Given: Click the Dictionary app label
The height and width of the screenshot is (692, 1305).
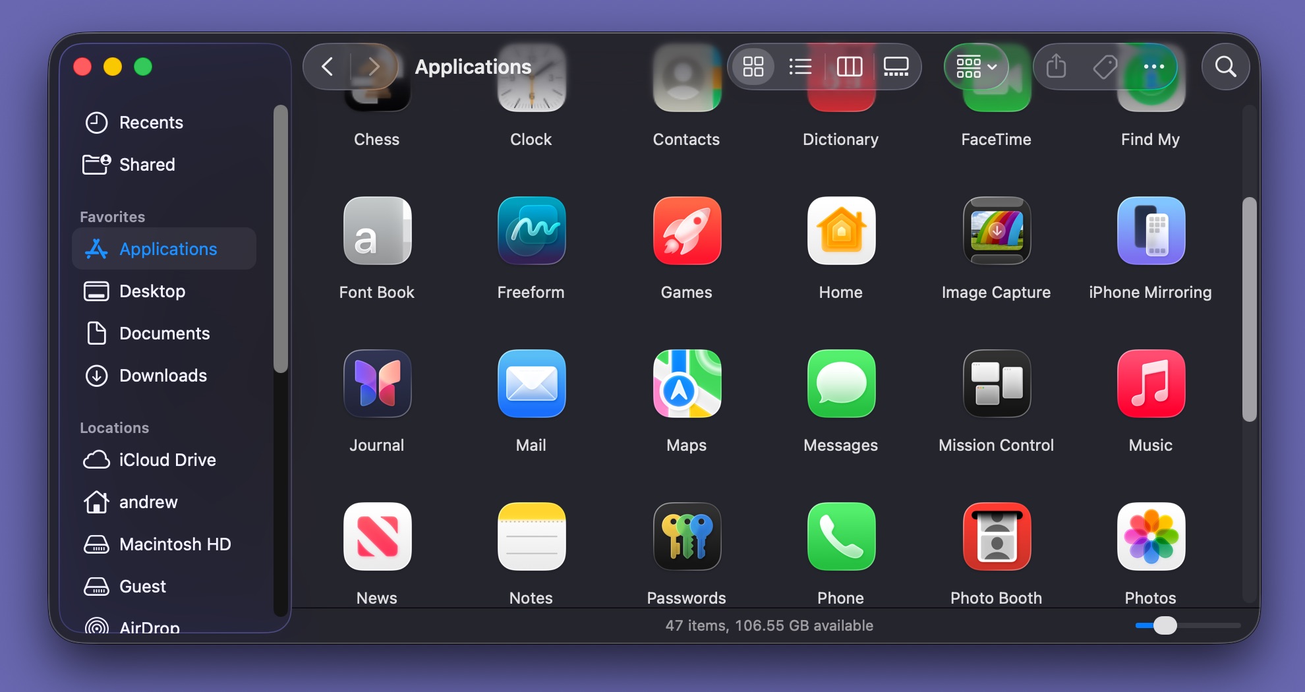Looking at the screenshot, I should [840, 139].
